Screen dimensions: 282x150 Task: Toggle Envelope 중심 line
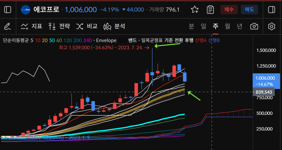tap(122, 41)
